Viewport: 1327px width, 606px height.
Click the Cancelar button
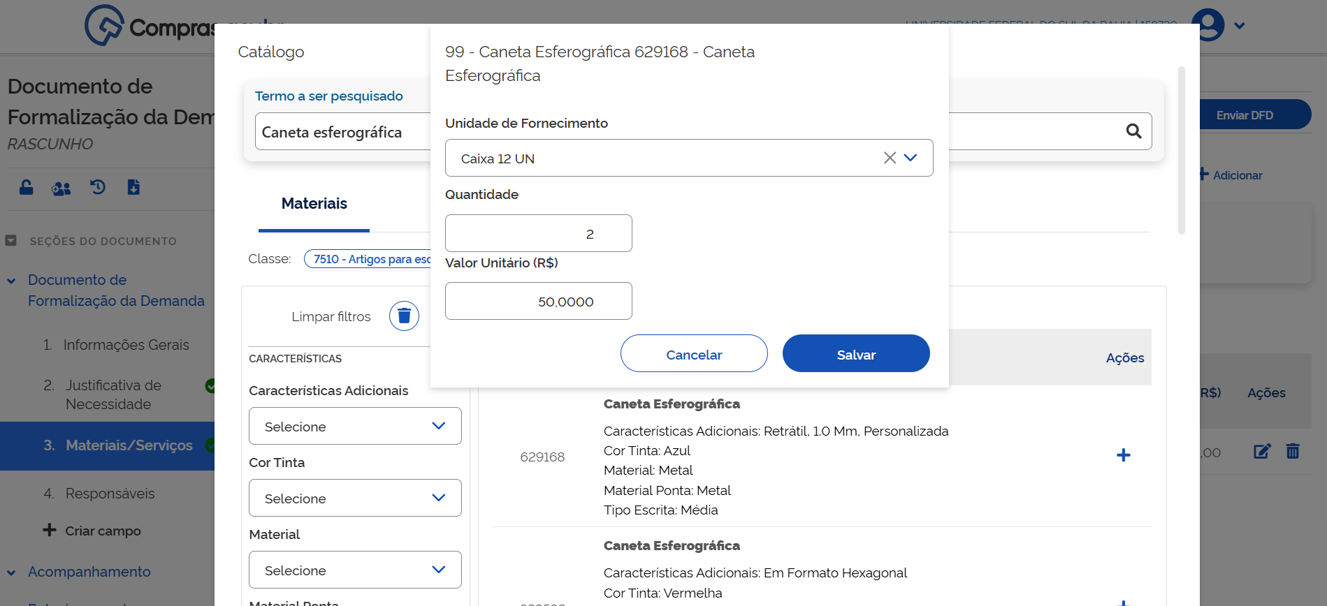(693, 354)
